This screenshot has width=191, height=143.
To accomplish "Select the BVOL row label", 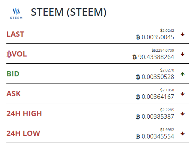I will pyautogui.click(x=17, y=54).
